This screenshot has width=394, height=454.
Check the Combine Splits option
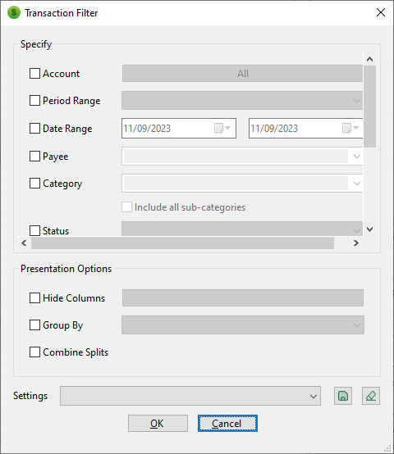[x=34, y=352]
